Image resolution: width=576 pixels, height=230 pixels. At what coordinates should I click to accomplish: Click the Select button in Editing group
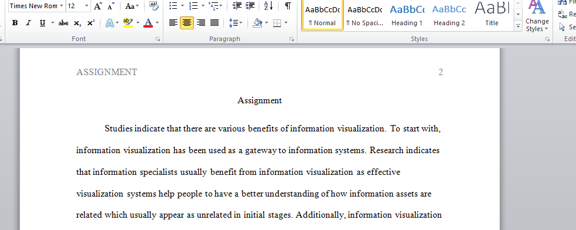tap(567, 27)
